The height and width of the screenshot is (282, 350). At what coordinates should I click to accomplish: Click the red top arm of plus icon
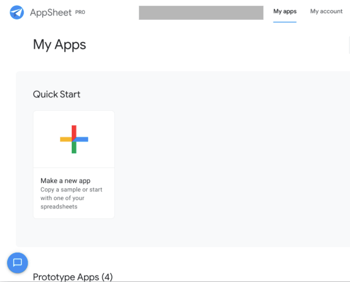pos(74,131)
